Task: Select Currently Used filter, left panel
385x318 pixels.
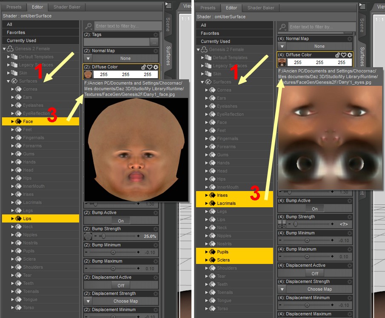Action: [x=40, y=40]
